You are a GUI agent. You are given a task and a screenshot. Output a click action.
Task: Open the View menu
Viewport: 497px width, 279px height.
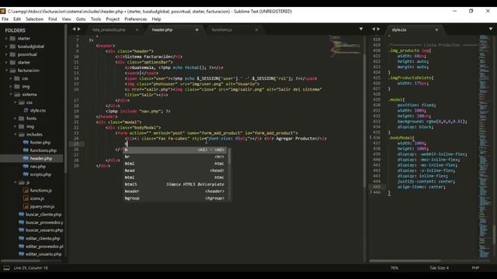point(67,19)
